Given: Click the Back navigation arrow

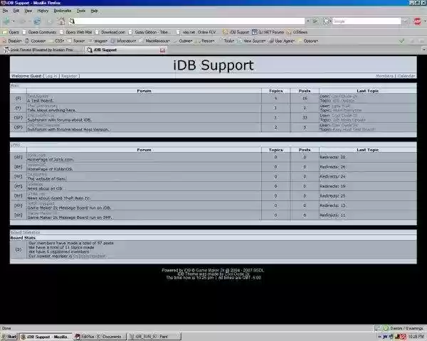Looking at the screenshot, I should pyautogui.click(x=6, y=21).
